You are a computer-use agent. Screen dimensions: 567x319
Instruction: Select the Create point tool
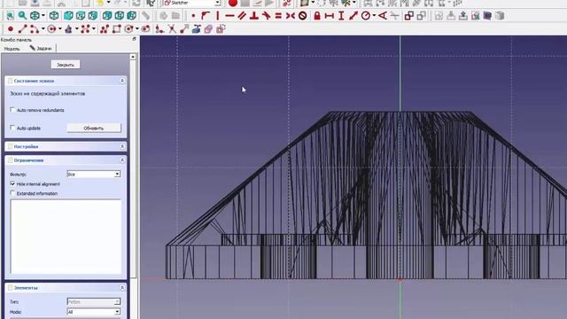coord(11,29)
